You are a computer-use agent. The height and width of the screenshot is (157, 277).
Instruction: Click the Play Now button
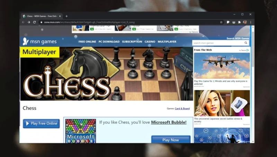pos(171,140)
